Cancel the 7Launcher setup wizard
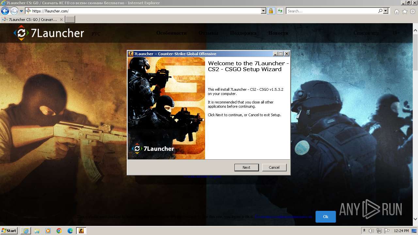The height and width of the screenshot is (235, 418). (x=274, y=167)
